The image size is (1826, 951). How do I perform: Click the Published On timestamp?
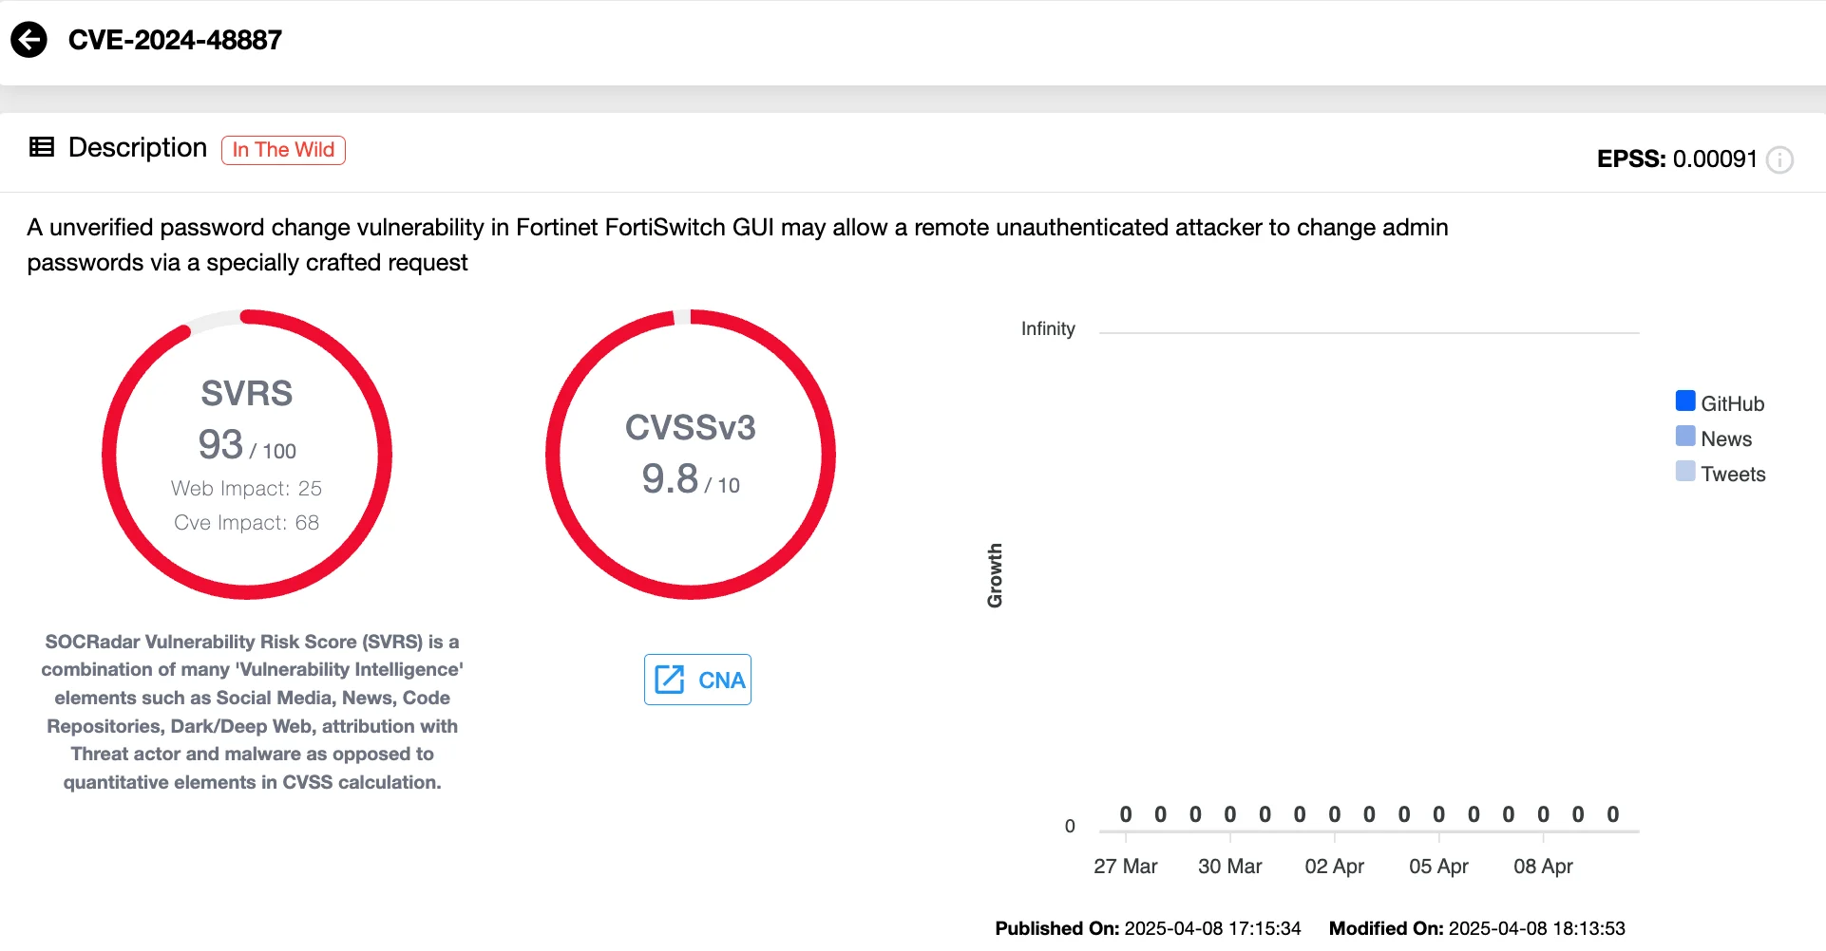pos(1148,928)
